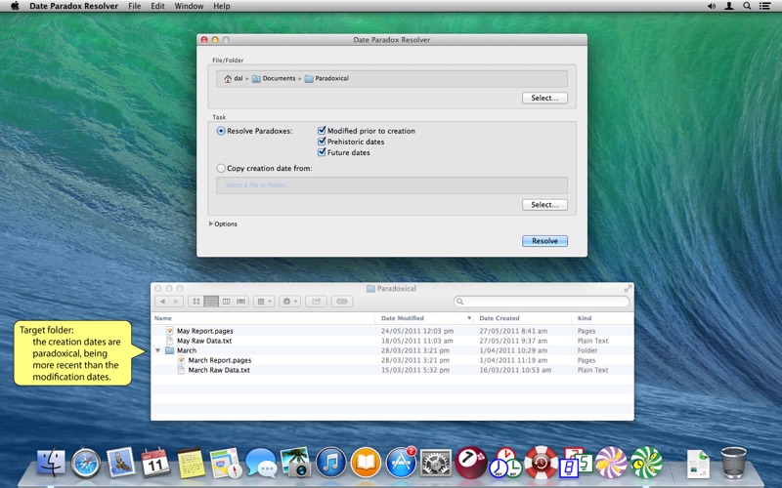
Task: Open the Apple menu
Action: pos(15,6)
